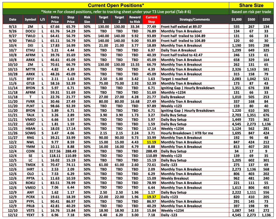The height and width of the screenshot is (219, 276).
Task: Select the yellow-highlighted 11.19 stop cell
Action: 151,142
